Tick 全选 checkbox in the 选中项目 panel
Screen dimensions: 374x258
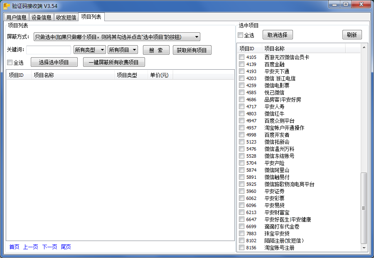click(241, 35)
